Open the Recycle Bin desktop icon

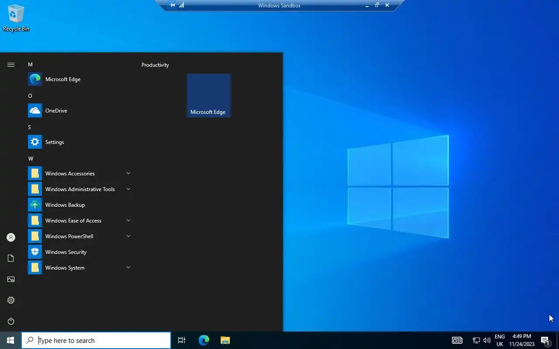[x=16, y=18]
